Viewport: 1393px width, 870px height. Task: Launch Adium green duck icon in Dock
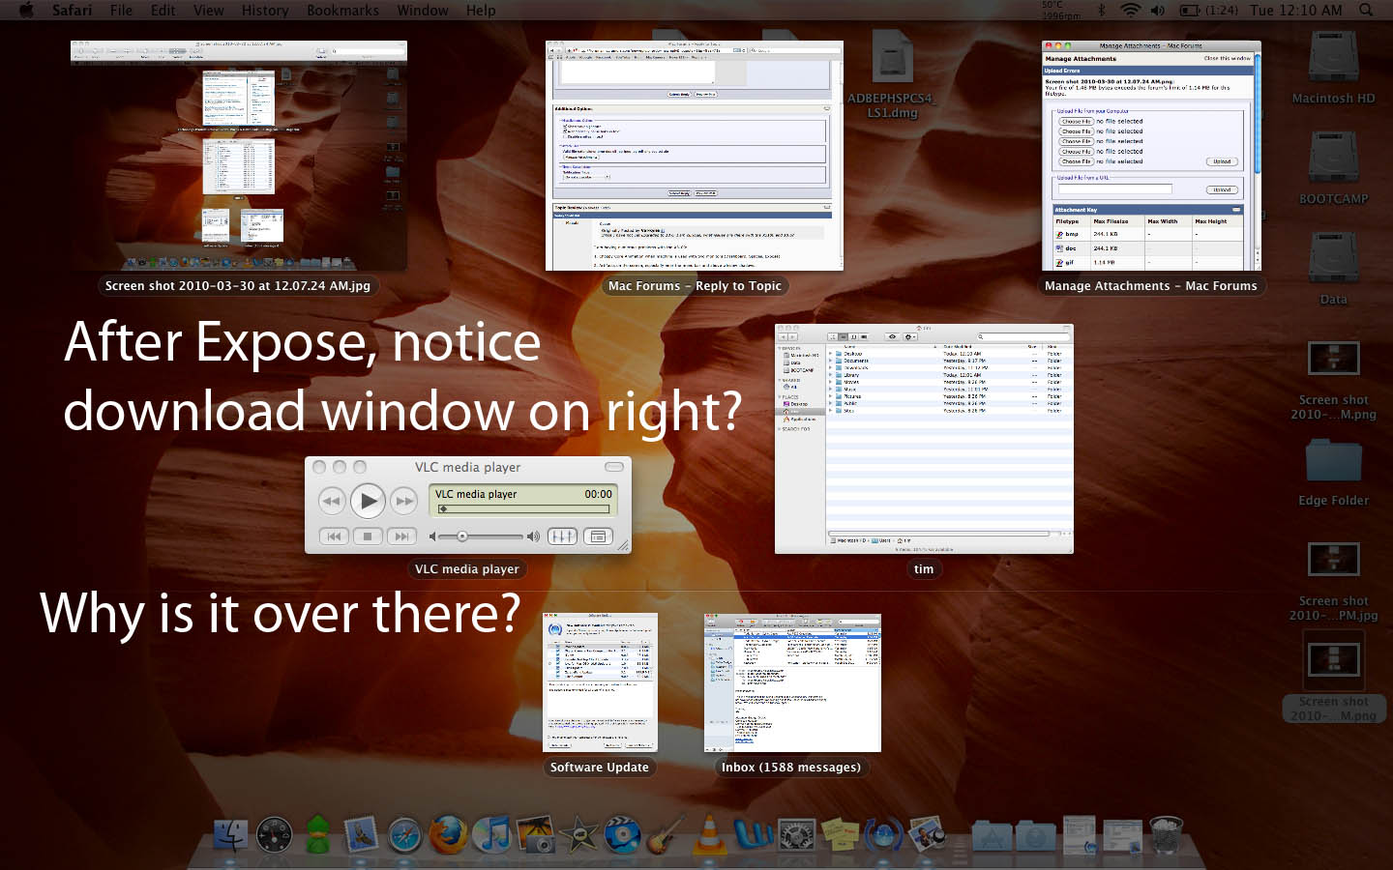[318, 833]
